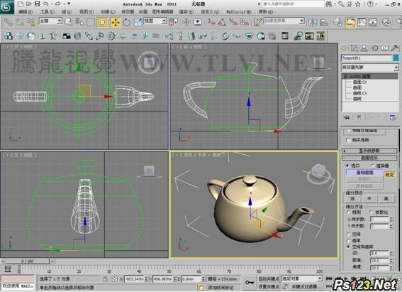This screenshot has width=402, height=292.
Task: Toggle the Angle Snap icon
Action: pos(222,22)
